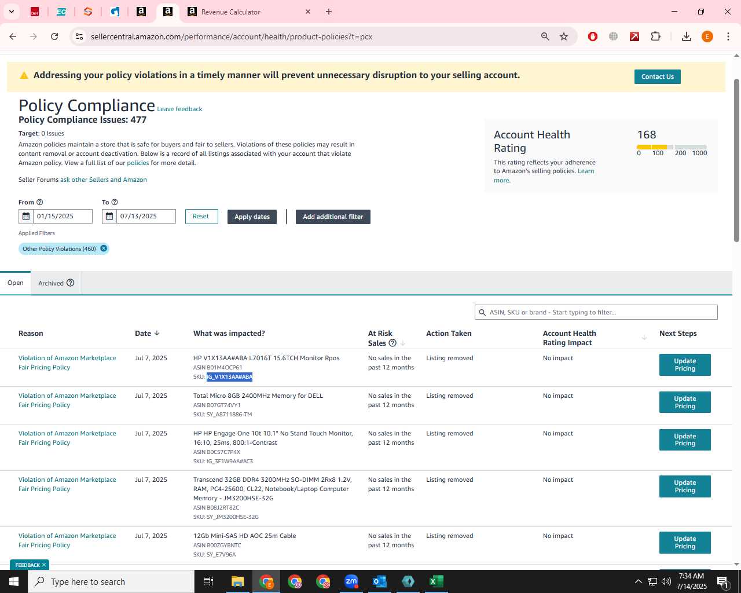This screenshot has height=593, width=741.
Task: Update Pricing for HP Engage One monitor
Action: [x=685, y=440]
